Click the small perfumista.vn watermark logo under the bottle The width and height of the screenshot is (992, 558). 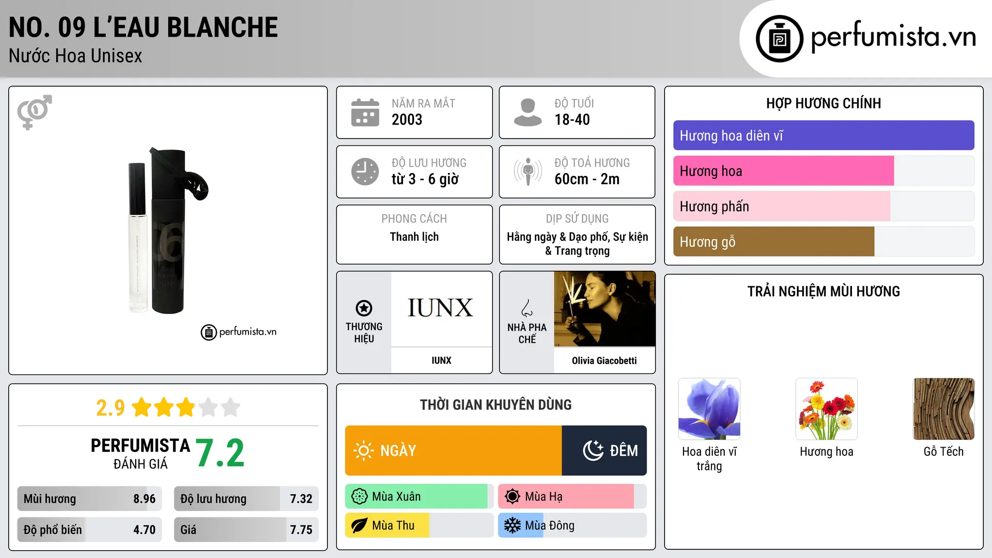(x=238, y=332)
